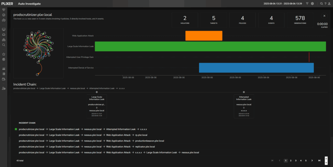Viewport: 333px width, 167px height.
Task: Click the Observations 578 card
Action: 300,20
